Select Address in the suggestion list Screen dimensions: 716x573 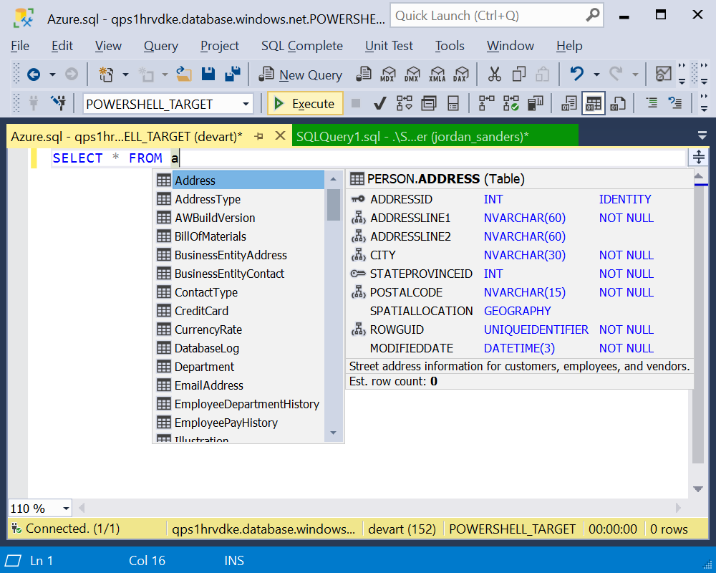240,180
